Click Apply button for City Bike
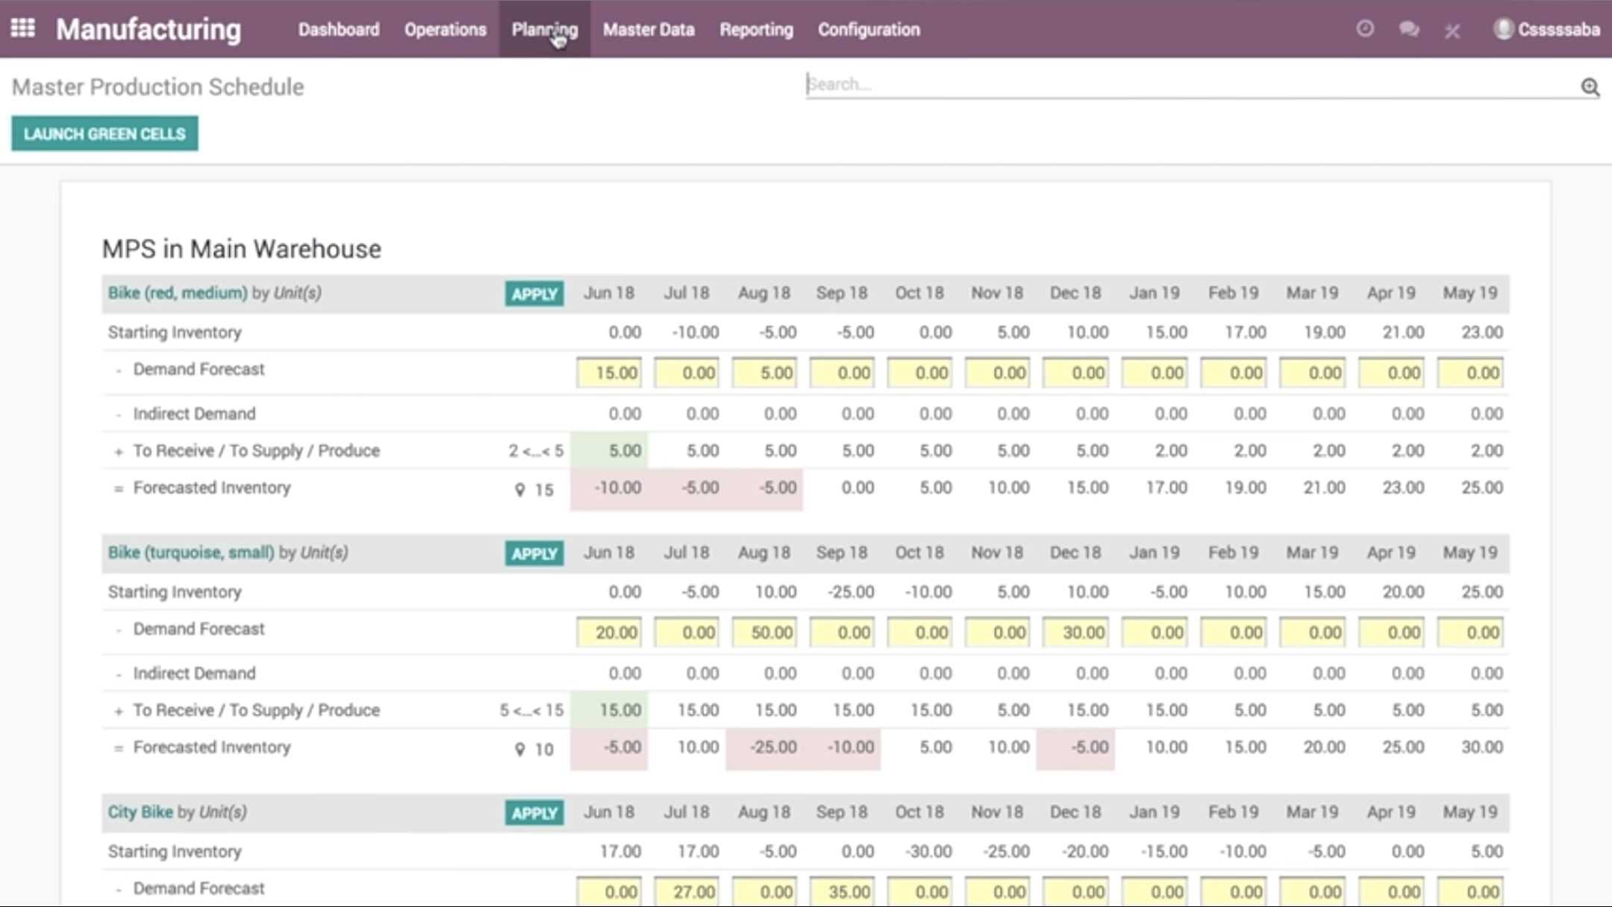Screen dimensions: 1612x907 point(534,813)
